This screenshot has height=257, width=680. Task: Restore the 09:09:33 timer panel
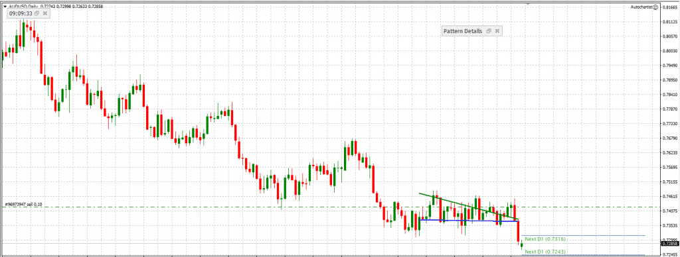coord(37,14)
